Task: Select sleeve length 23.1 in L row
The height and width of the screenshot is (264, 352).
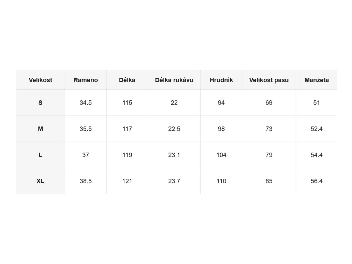Action: coord(174,155)
